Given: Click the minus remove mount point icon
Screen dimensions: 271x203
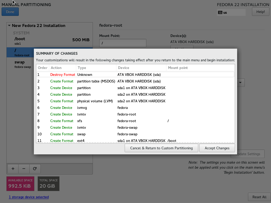Looking at the screenshot, I should point(24,168).
